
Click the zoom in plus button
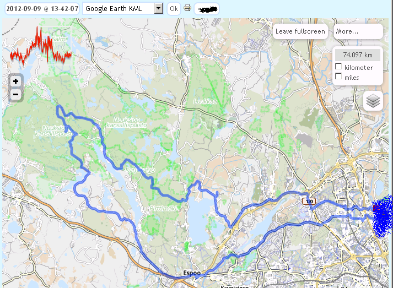coord(15,81)
